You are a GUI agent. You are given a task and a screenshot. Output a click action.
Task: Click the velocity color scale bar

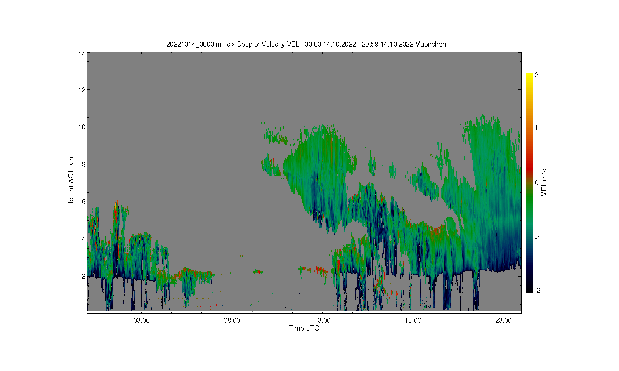pos(529,183)
